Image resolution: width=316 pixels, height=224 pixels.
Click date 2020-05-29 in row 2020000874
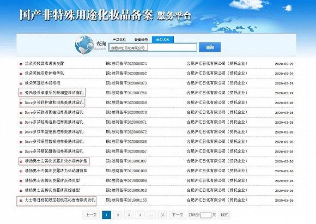coord(284,64)
